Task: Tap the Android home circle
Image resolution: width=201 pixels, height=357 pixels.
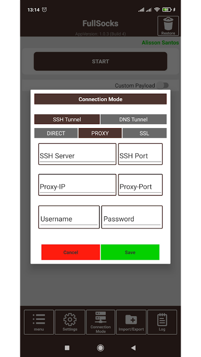Action: 100,348
